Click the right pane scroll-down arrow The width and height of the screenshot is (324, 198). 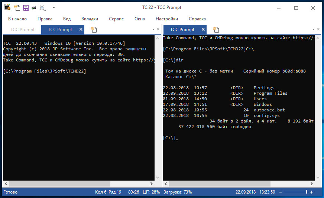[318, 177]
